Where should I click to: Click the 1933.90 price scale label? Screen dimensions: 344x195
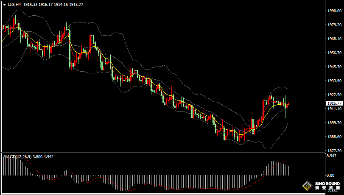[x=333, y=81]
